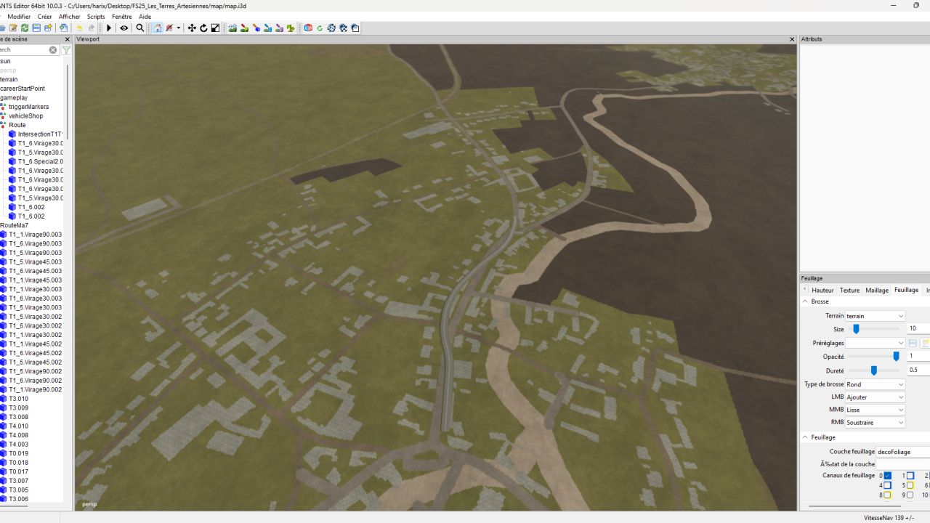
Task: Open dropdown arrow next to camera icon
Action: (179, 28)
